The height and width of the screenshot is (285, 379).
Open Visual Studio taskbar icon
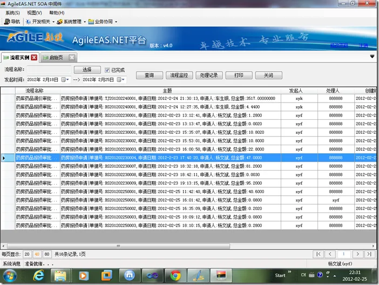coord(152,275)
